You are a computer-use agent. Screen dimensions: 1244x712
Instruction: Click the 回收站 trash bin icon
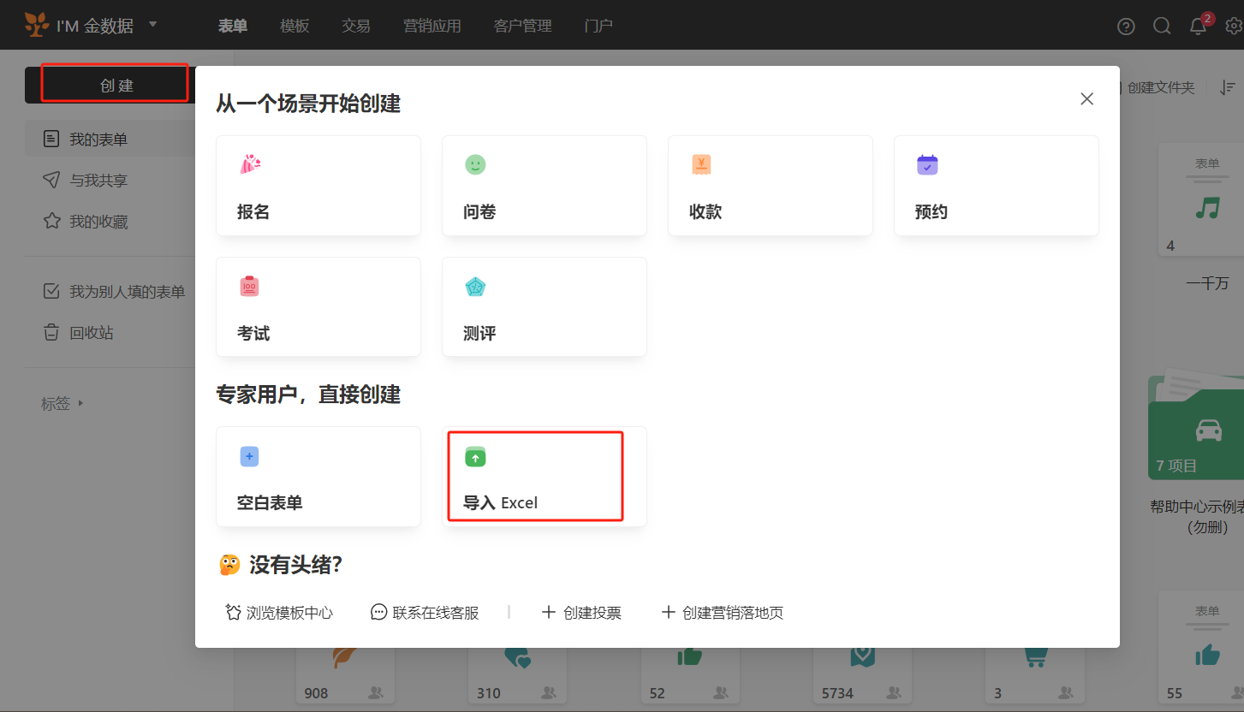click(x=51, y=332)
